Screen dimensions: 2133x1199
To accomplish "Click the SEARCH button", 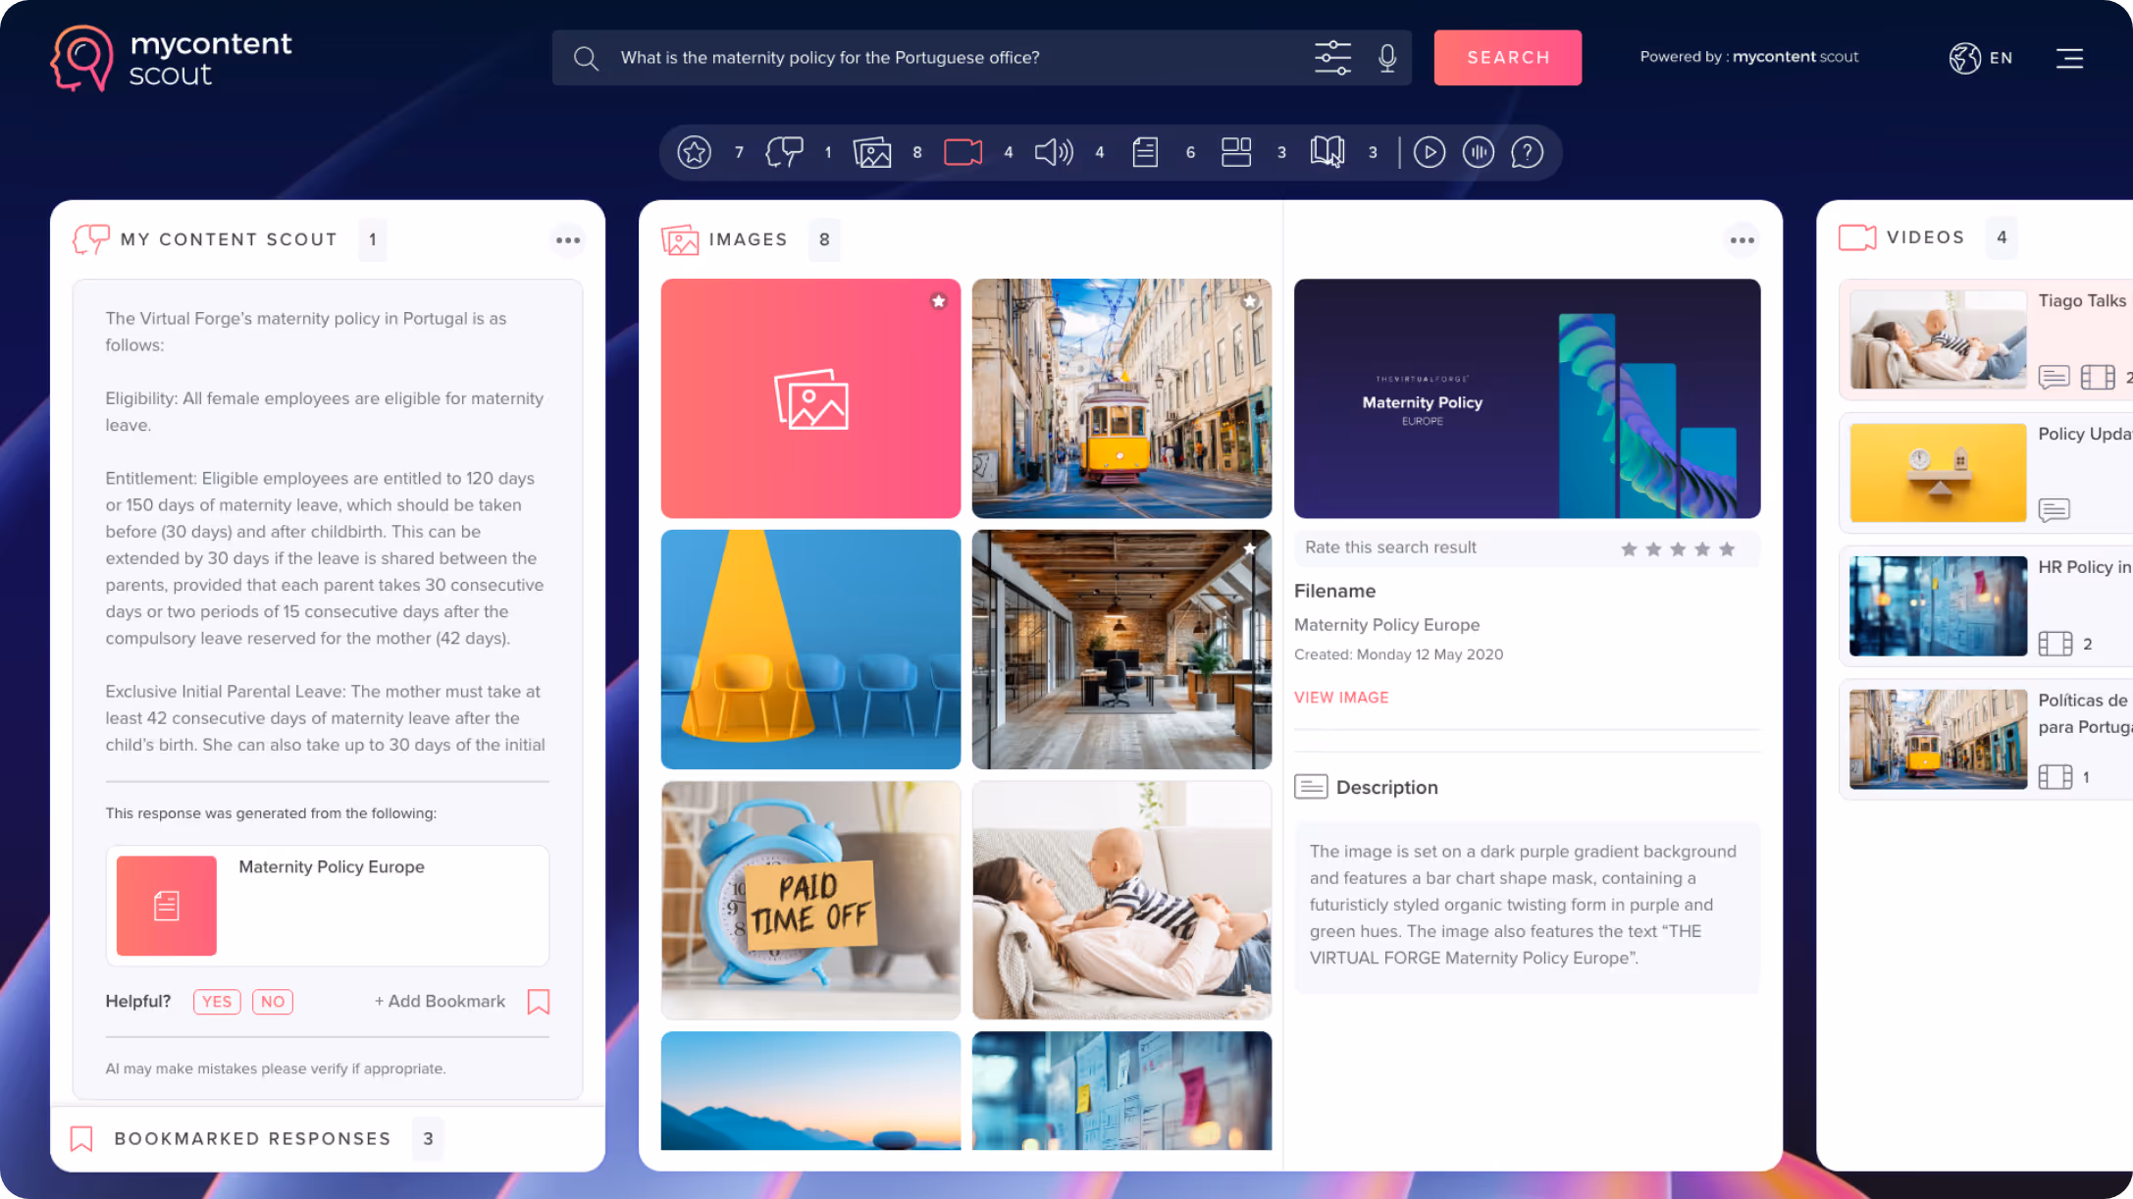I will click(1507, 58).
